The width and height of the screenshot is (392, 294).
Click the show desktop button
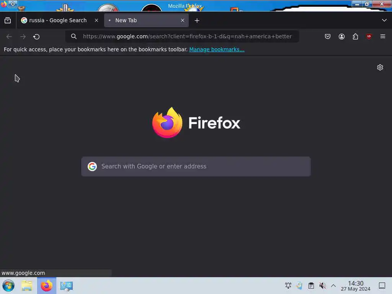click(382, 286)
